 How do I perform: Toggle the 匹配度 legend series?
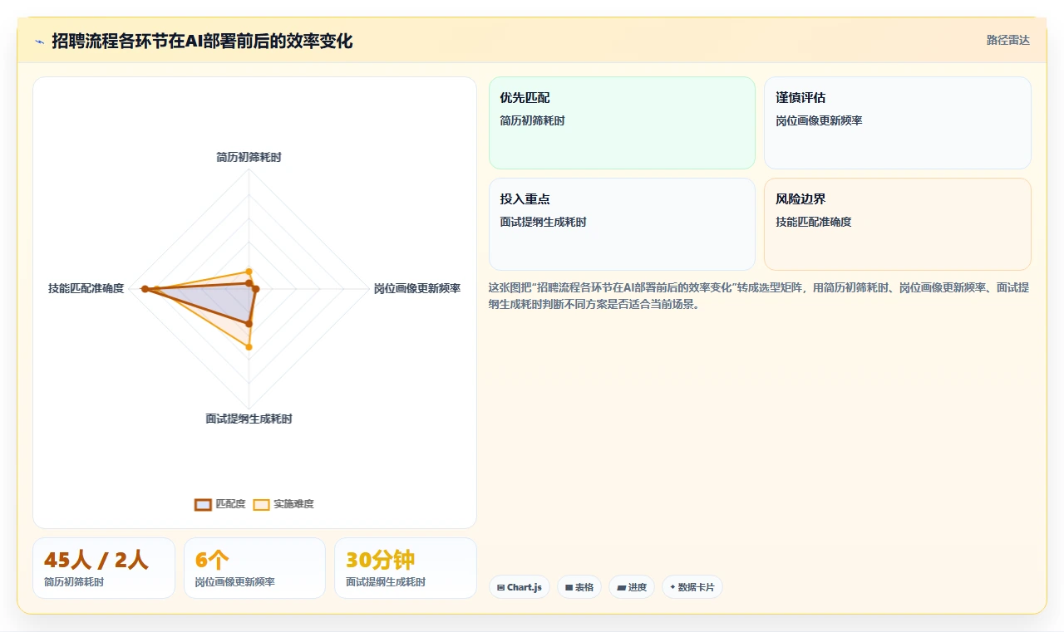tap(220, 504)
